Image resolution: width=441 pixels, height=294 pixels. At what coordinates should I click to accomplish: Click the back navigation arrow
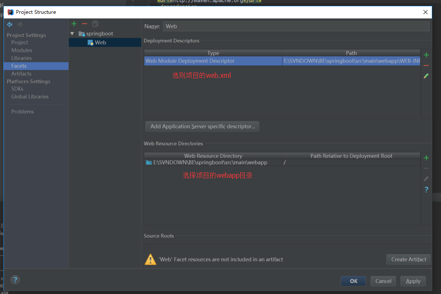pos(10,24)
